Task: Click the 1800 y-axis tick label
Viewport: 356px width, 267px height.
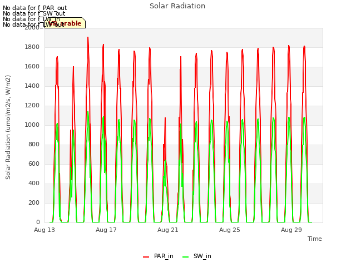Action: tap(32, 47)
